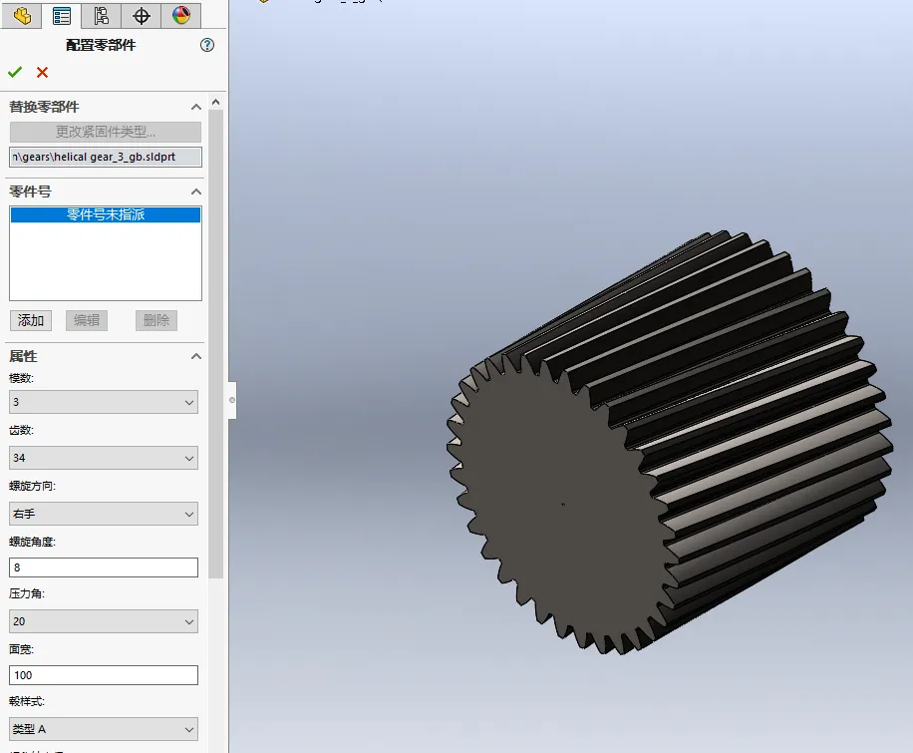The height and width of the screenshot is (753, 913).
Task: Click the 更改紧固件类型 button
Action: click(106, 132)
